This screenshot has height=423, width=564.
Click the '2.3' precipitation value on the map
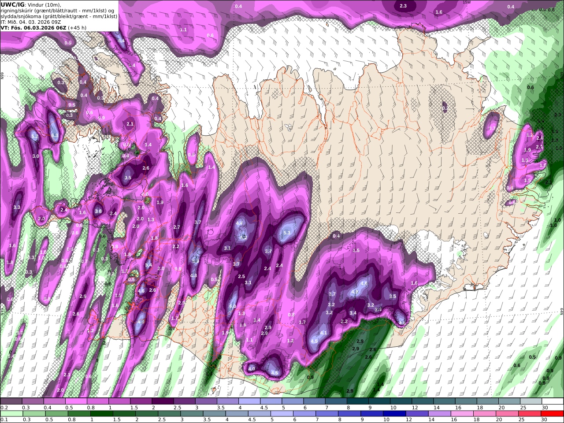pyautogui.click(x=403, y=6)
